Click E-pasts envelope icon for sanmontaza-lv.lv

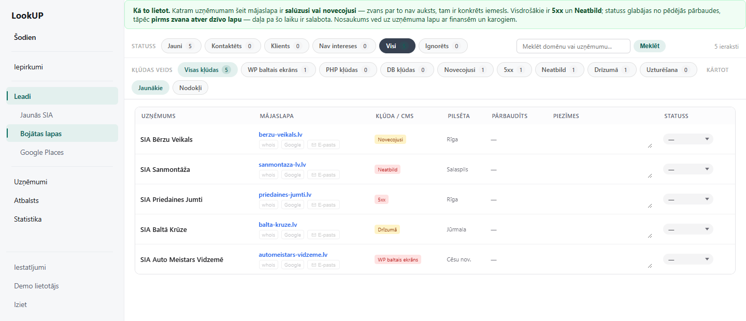[x=313, y=175]
